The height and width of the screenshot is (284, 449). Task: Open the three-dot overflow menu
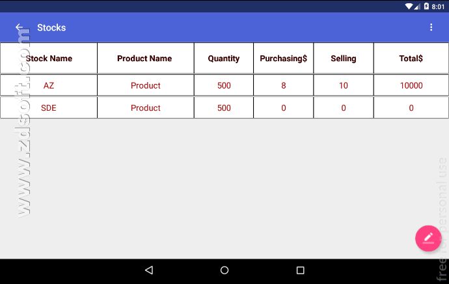click(x=431, y=27)
